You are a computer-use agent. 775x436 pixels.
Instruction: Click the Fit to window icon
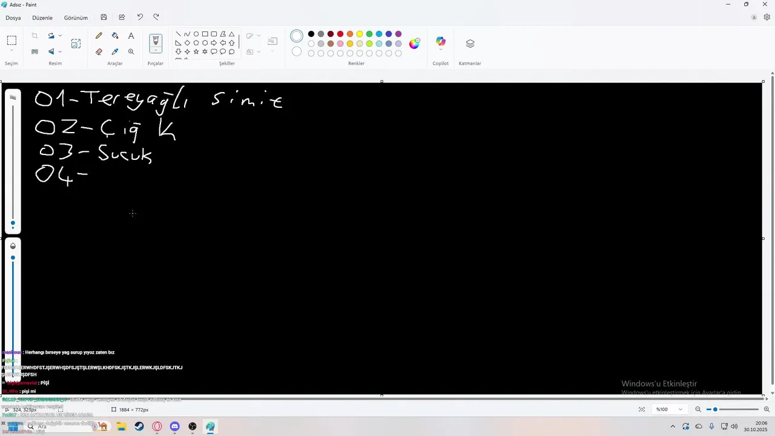(642, 409)
